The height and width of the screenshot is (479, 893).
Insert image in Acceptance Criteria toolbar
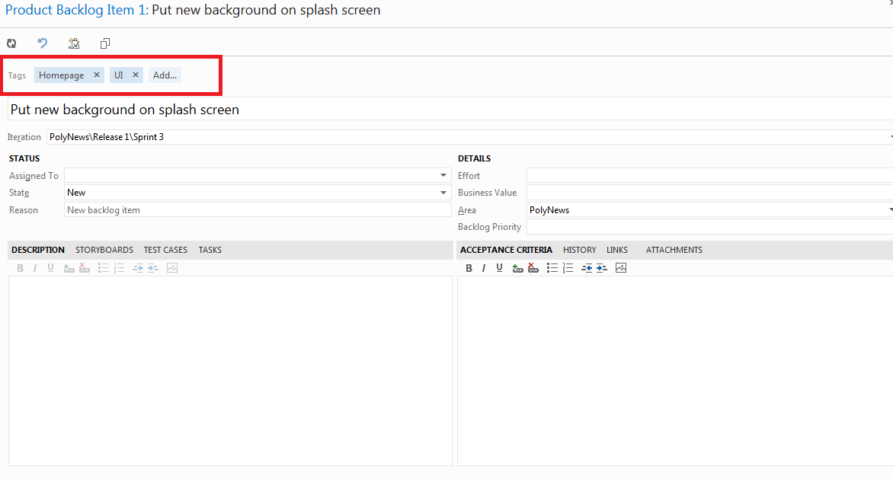click(x=621, y=268)
